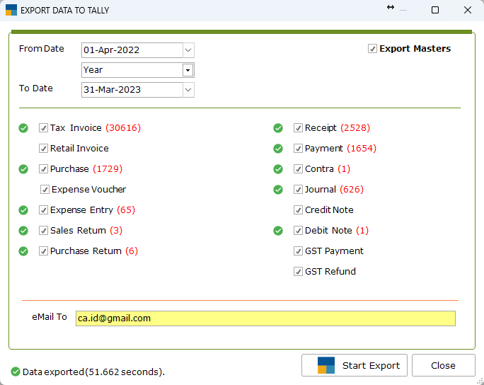
Task: Toggle the GST Payment checkbox
Action: tap(298, 251)
